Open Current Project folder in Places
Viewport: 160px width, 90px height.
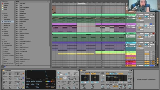click(x=8, y=45)
